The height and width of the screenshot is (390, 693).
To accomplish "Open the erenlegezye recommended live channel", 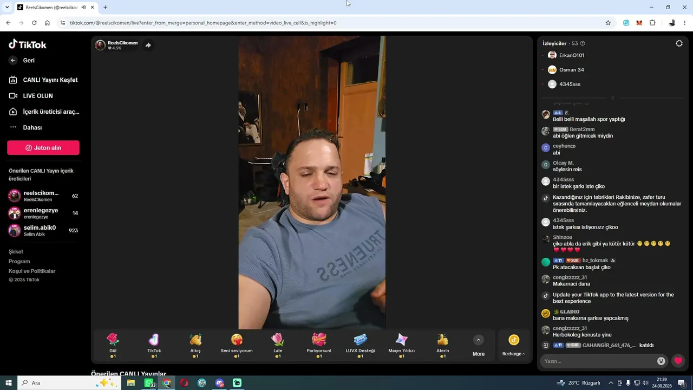I will point(43,213).
